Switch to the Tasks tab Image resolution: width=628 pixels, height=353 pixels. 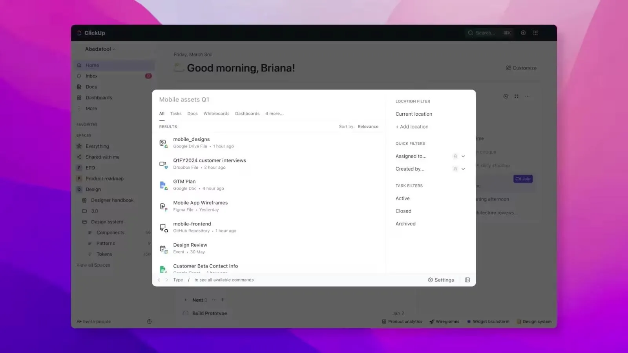176,113
